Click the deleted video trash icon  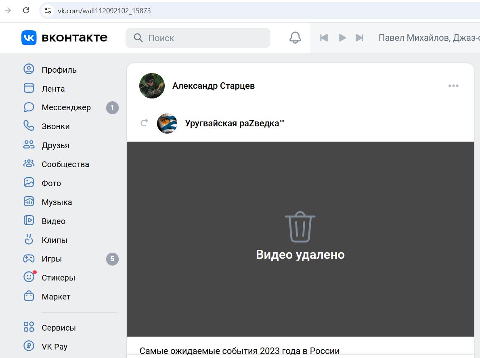[300, 227]
